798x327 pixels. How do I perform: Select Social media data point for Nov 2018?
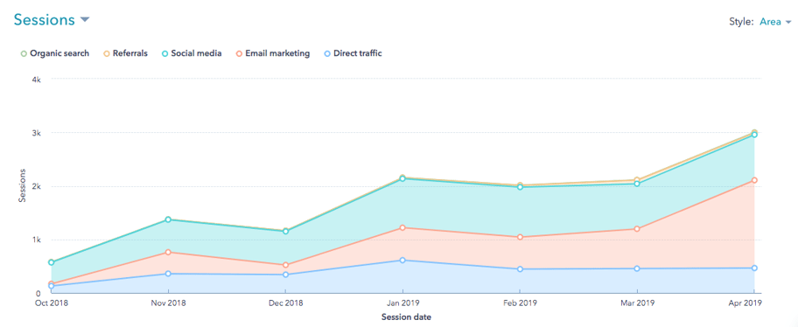[168, 219]
